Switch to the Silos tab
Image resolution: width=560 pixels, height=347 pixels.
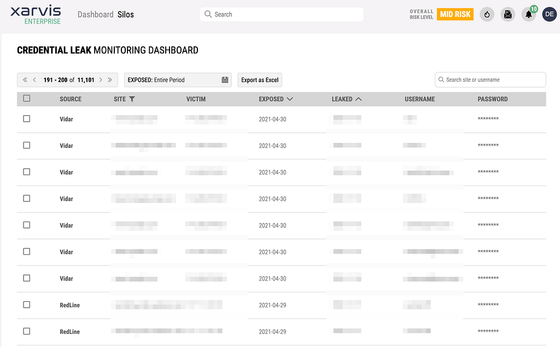pos(126,15)
